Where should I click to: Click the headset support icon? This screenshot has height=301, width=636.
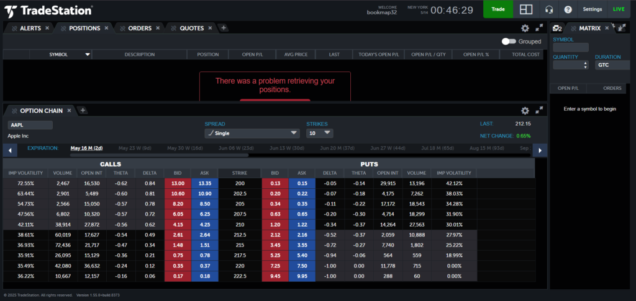pyautogui.click(x=548, y=9)
